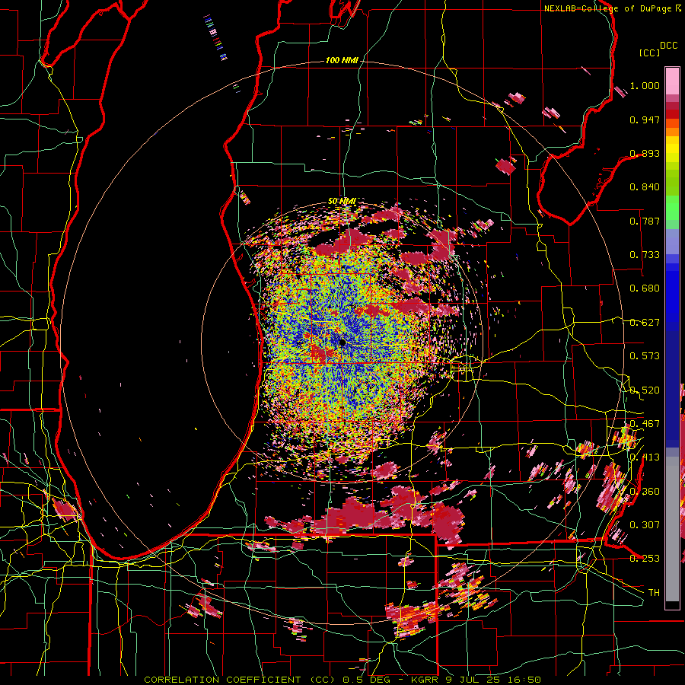This screenshot has height=685, width=685.
Task: Pick the bright green color bar segment
Action: coord(672,208)
